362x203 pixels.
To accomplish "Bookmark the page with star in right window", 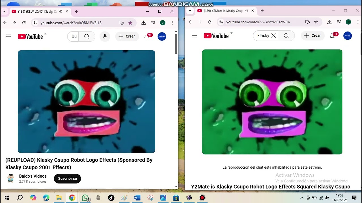I will pyautogui.click(x=316, y=22).
